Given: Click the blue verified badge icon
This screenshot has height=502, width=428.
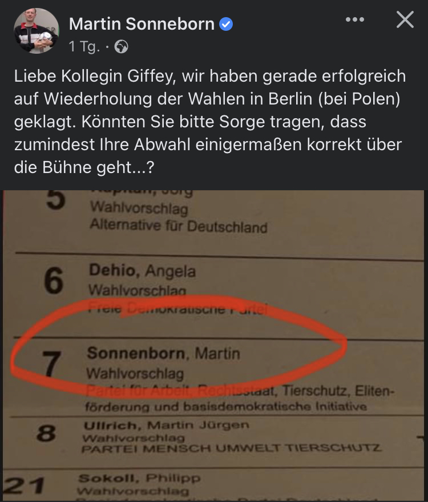Looking at the screenshot, I should [x=227, y=24].
